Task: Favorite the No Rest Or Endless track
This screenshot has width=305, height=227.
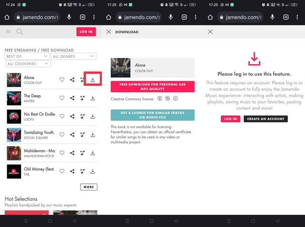Action: [x=62, y=116]
